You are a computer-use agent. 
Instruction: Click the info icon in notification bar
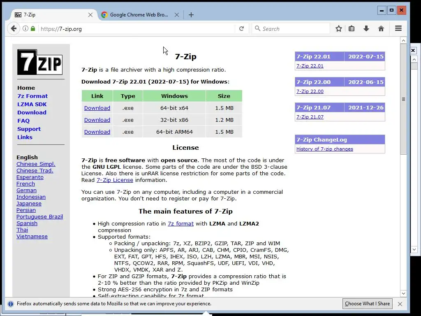coord(11,304)
